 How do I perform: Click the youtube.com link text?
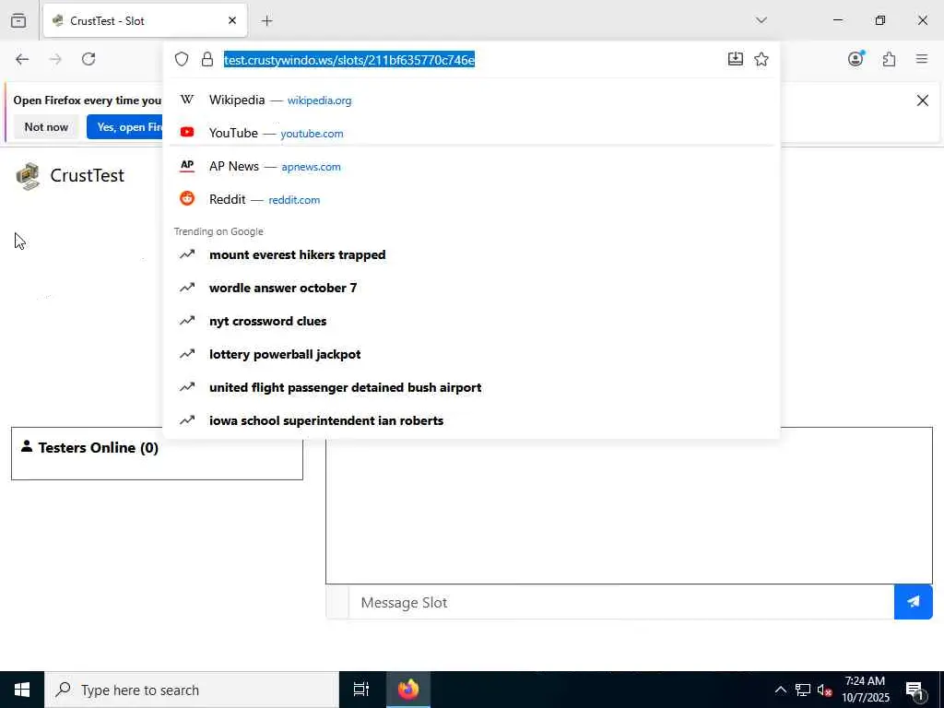click(312, 134)
